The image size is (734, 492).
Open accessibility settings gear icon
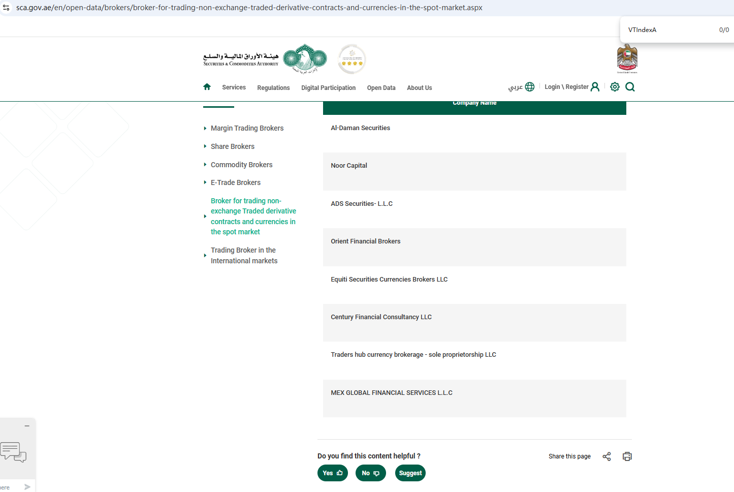pyautogui.click(x=615, y=87)
